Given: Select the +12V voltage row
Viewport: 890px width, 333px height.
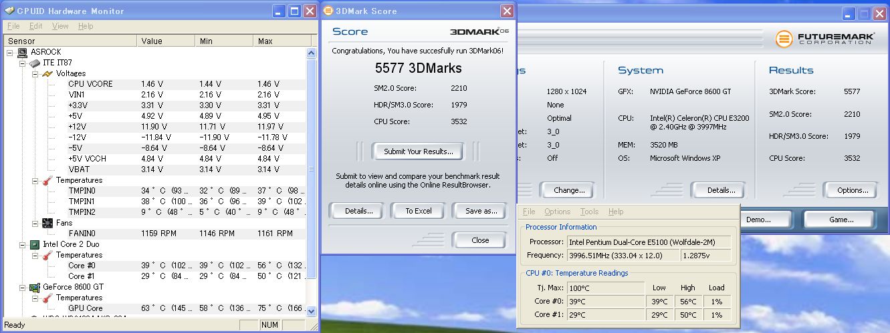Looking at the screenshot, I should (x=155, y=127).
